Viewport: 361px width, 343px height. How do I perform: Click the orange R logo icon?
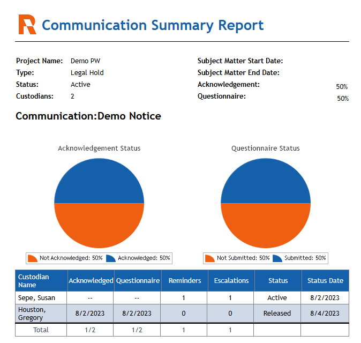(27, 25)
